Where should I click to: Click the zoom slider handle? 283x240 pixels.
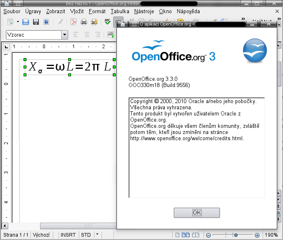[236, 235]
